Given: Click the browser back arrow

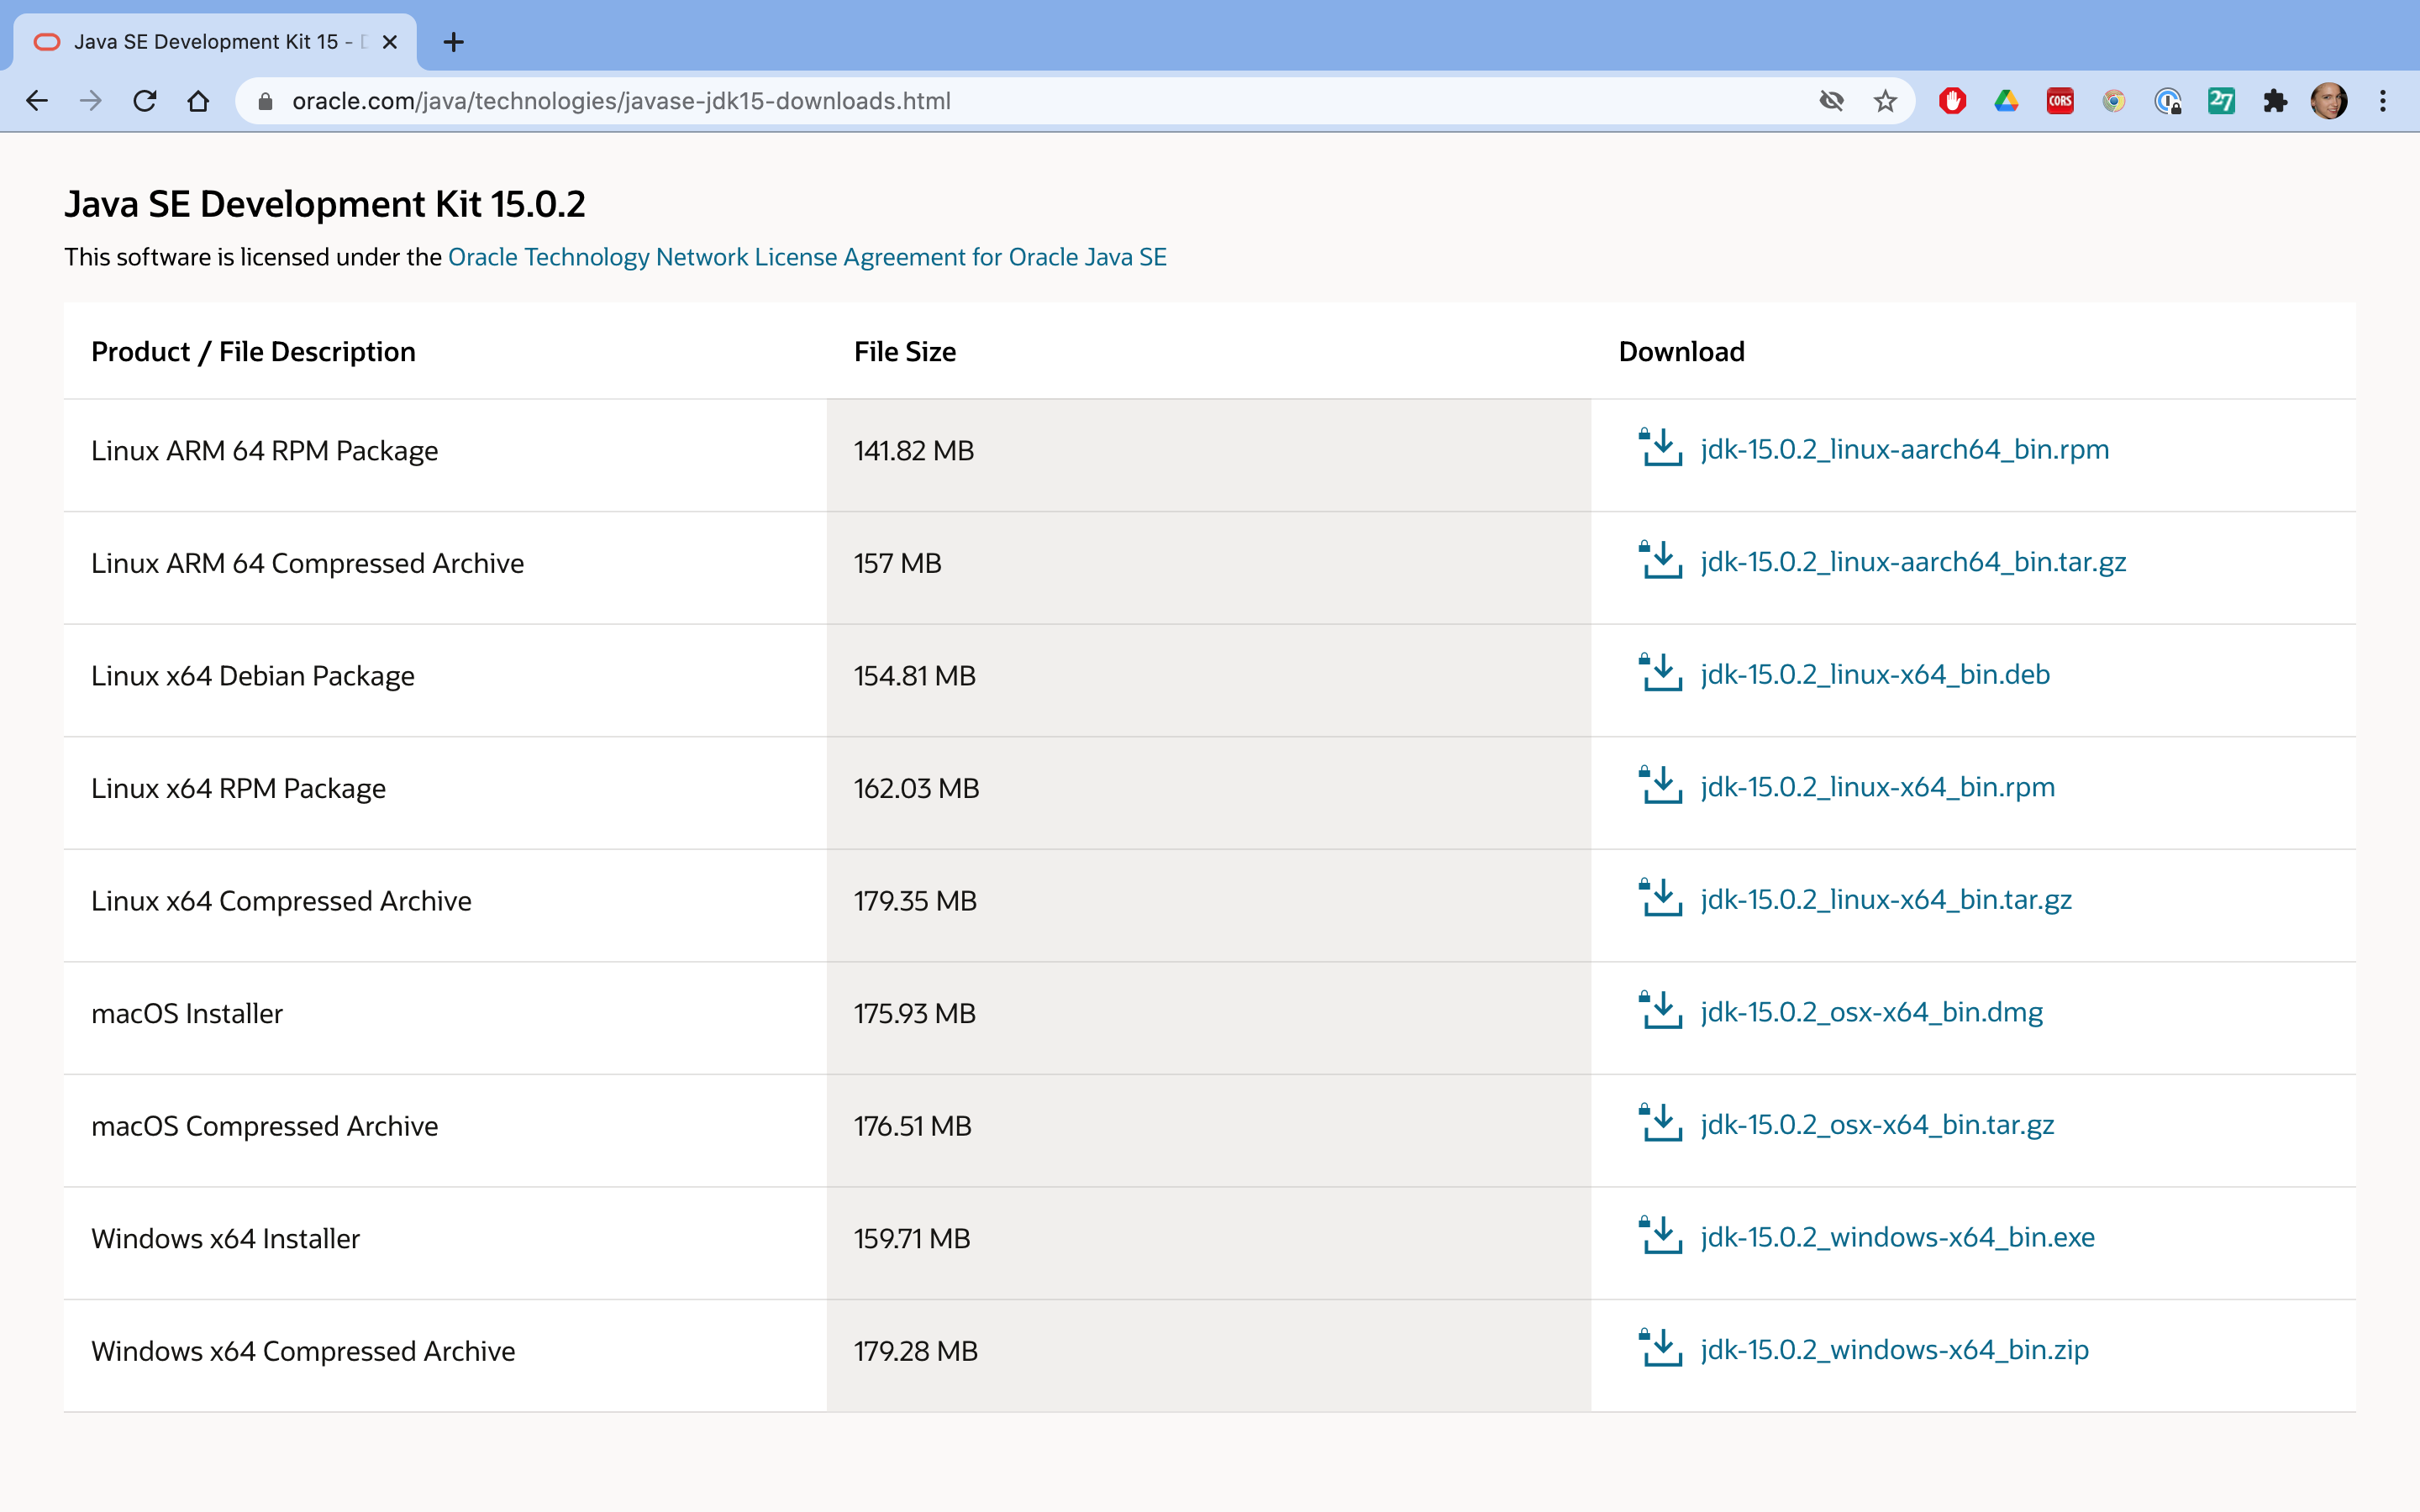Looking at the screenshot, I should click(x=37, y=101).
